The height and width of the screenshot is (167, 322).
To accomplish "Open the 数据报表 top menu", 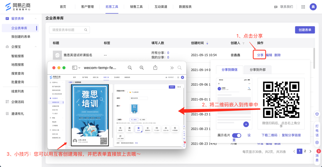I will pos(185,7).
